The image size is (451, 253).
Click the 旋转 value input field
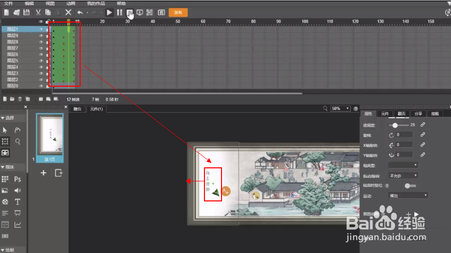pos(404,135)
